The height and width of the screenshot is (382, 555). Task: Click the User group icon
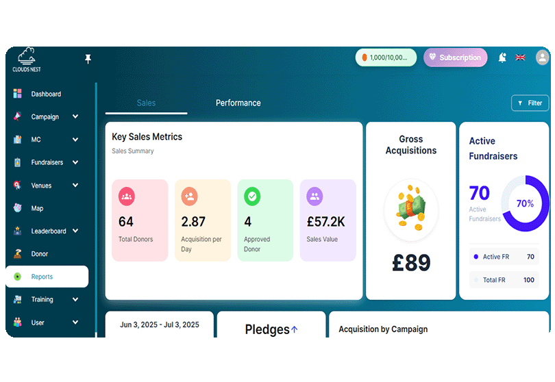coord(17,322)
